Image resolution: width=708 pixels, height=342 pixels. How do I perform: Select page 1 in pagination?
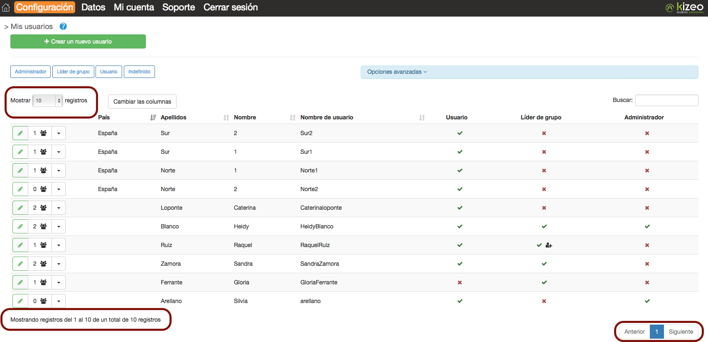click(657, 332)
